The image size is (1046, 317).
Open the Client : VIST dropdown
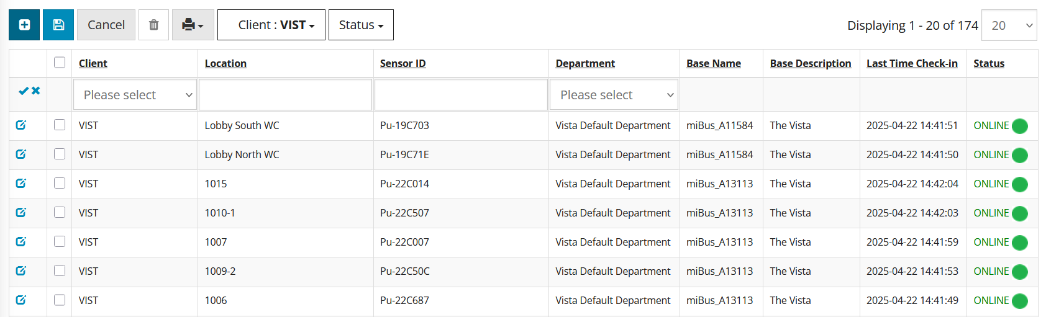tap(271, 25)
